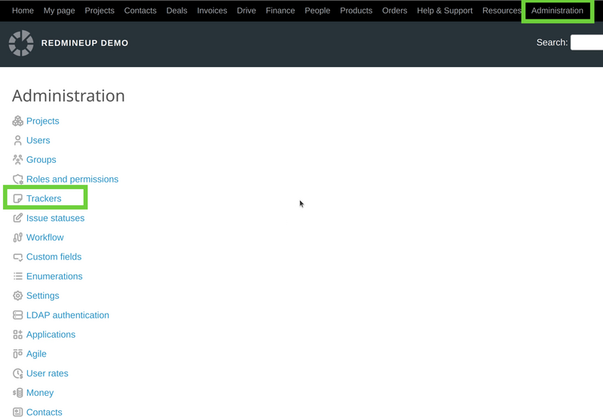Image resolution: width=603 pixels, height=417 pixels.
Task: Open the Agile administration link
Action: tap(36, 354)
